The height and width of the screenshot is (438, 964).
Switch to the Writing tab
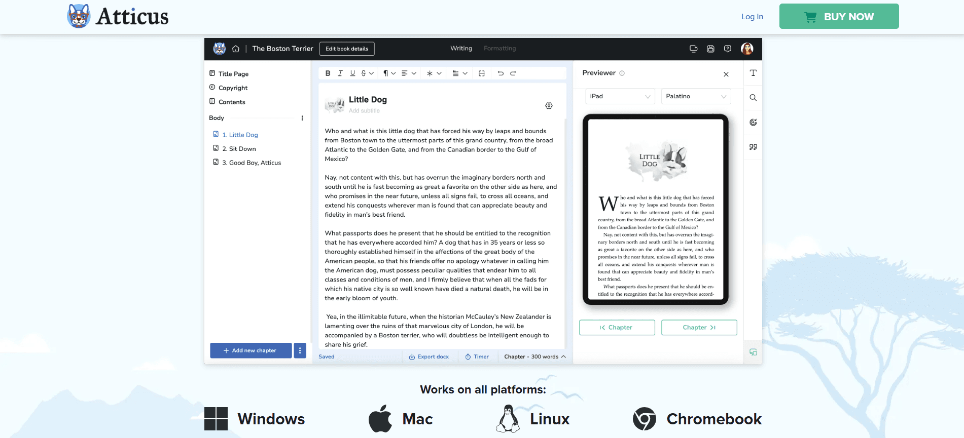[x=461, y=49]
